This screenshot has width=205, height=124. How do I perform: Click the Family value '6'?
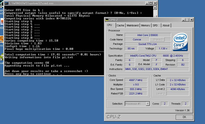pos(129,60)
